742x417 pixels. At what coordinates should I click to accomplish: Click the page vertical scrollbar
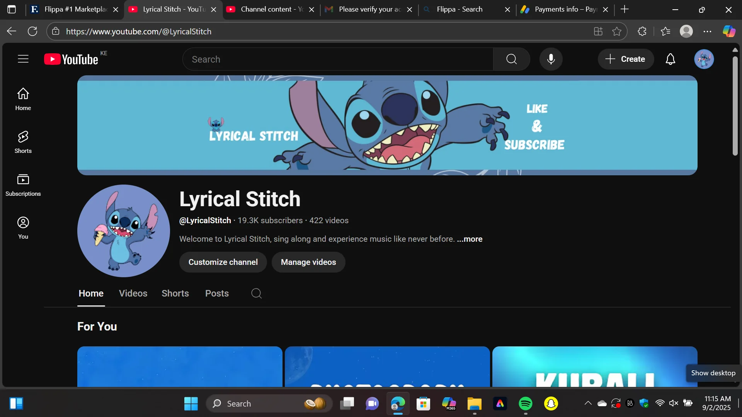[x=735, y=106]
